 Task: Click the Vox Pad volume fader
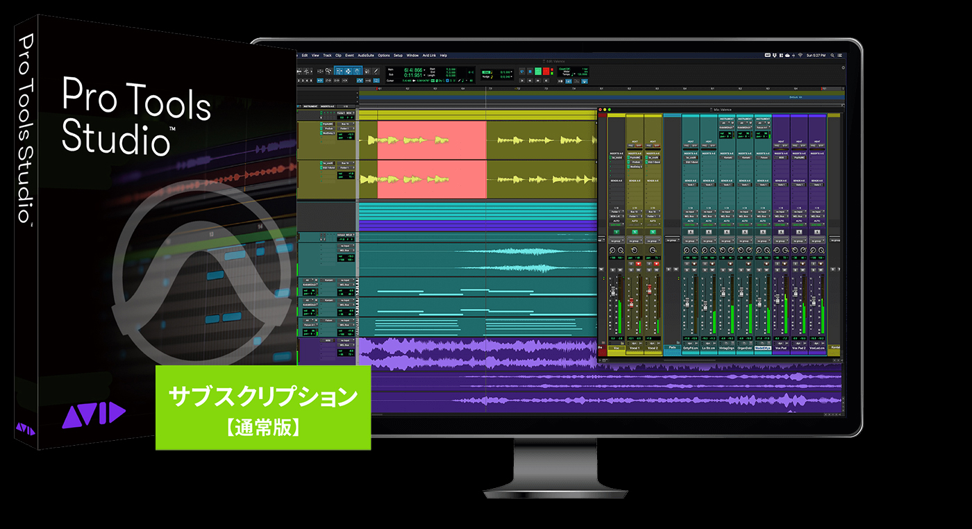[x=778, y=299]
